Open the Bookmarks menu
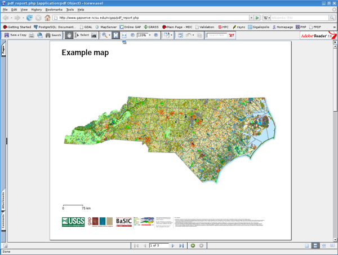Viewport: 338px width, 255px height. point(54,10)
